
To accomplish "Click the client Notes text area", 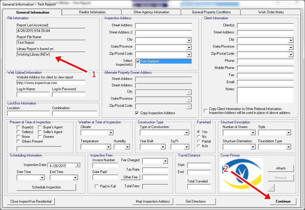I will coord(265,95).
